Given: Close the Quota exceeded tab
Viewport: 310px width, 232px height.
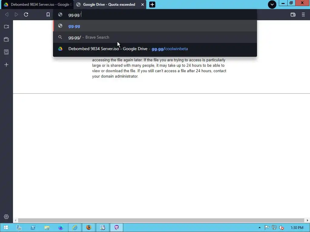Looking at the screenshot, I should 142,5.
